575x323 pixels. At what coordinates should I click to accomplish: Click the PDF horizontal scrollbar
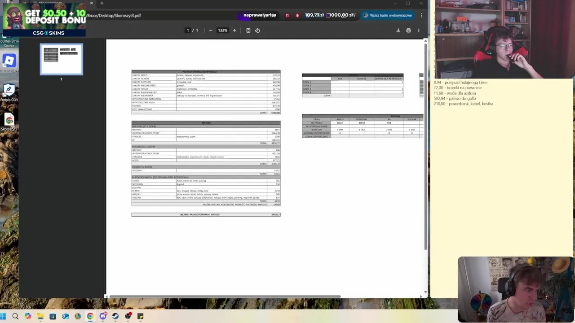(225, 296)
